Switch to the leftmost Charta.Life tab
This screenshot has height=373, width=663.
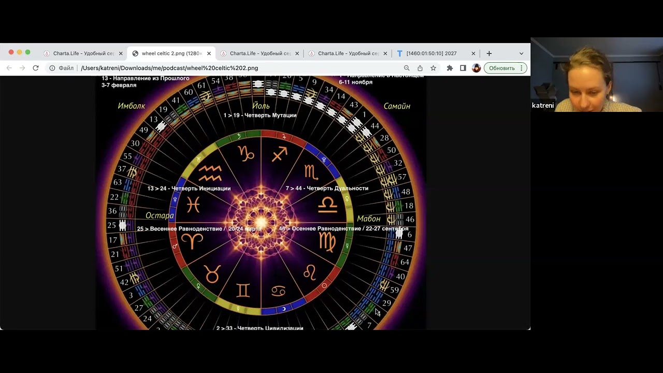pyautogui.click(x=83, y=53)
